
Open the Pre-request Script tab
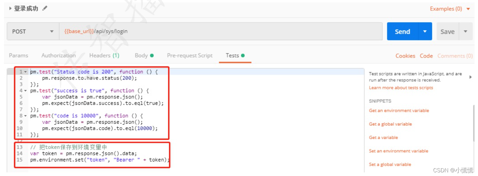click(190, 55)
